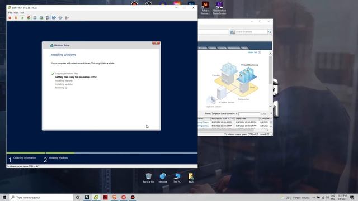Open the Alarms tab in vSphere Client
Viewport: 358px width, 201px height.
[213, 48]
